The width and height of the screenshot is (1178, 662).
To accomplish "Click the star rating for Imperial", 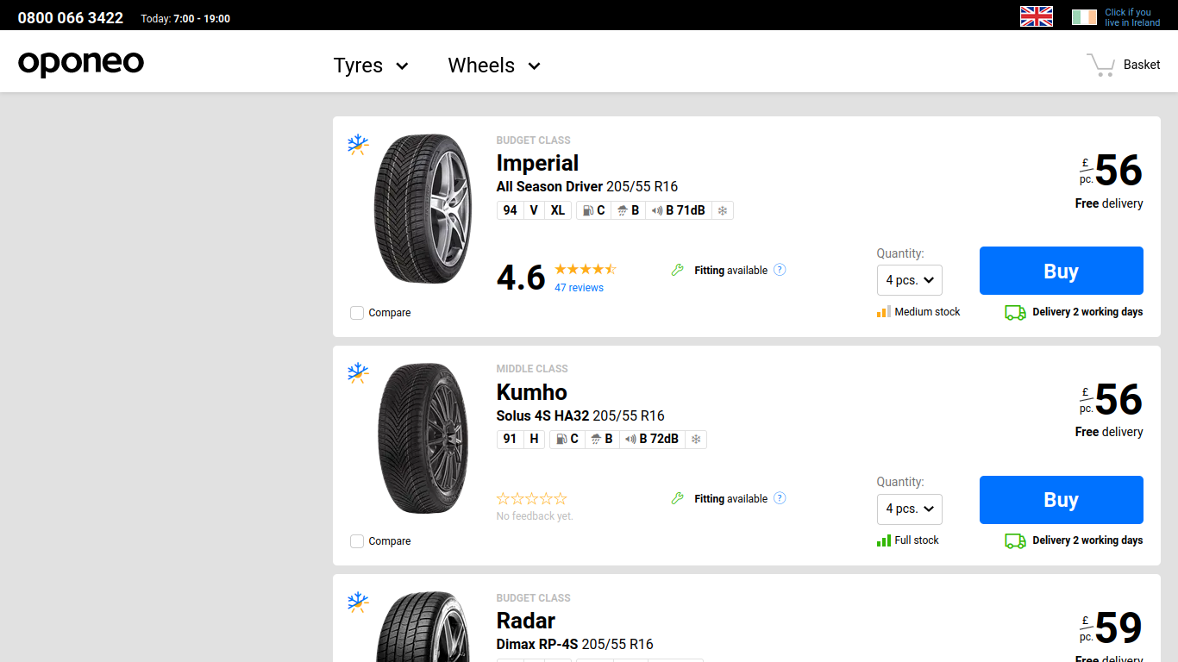I will tap(586, 269).
